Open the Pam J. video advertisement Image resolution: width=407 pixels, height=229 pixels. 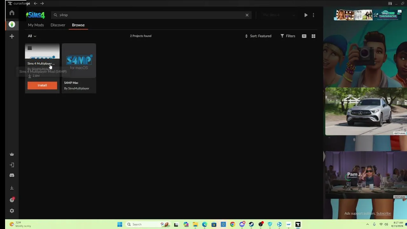[x=366, y=175]
